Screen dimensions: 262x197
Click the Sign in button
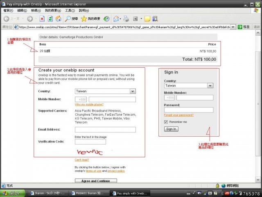[171, 129]
